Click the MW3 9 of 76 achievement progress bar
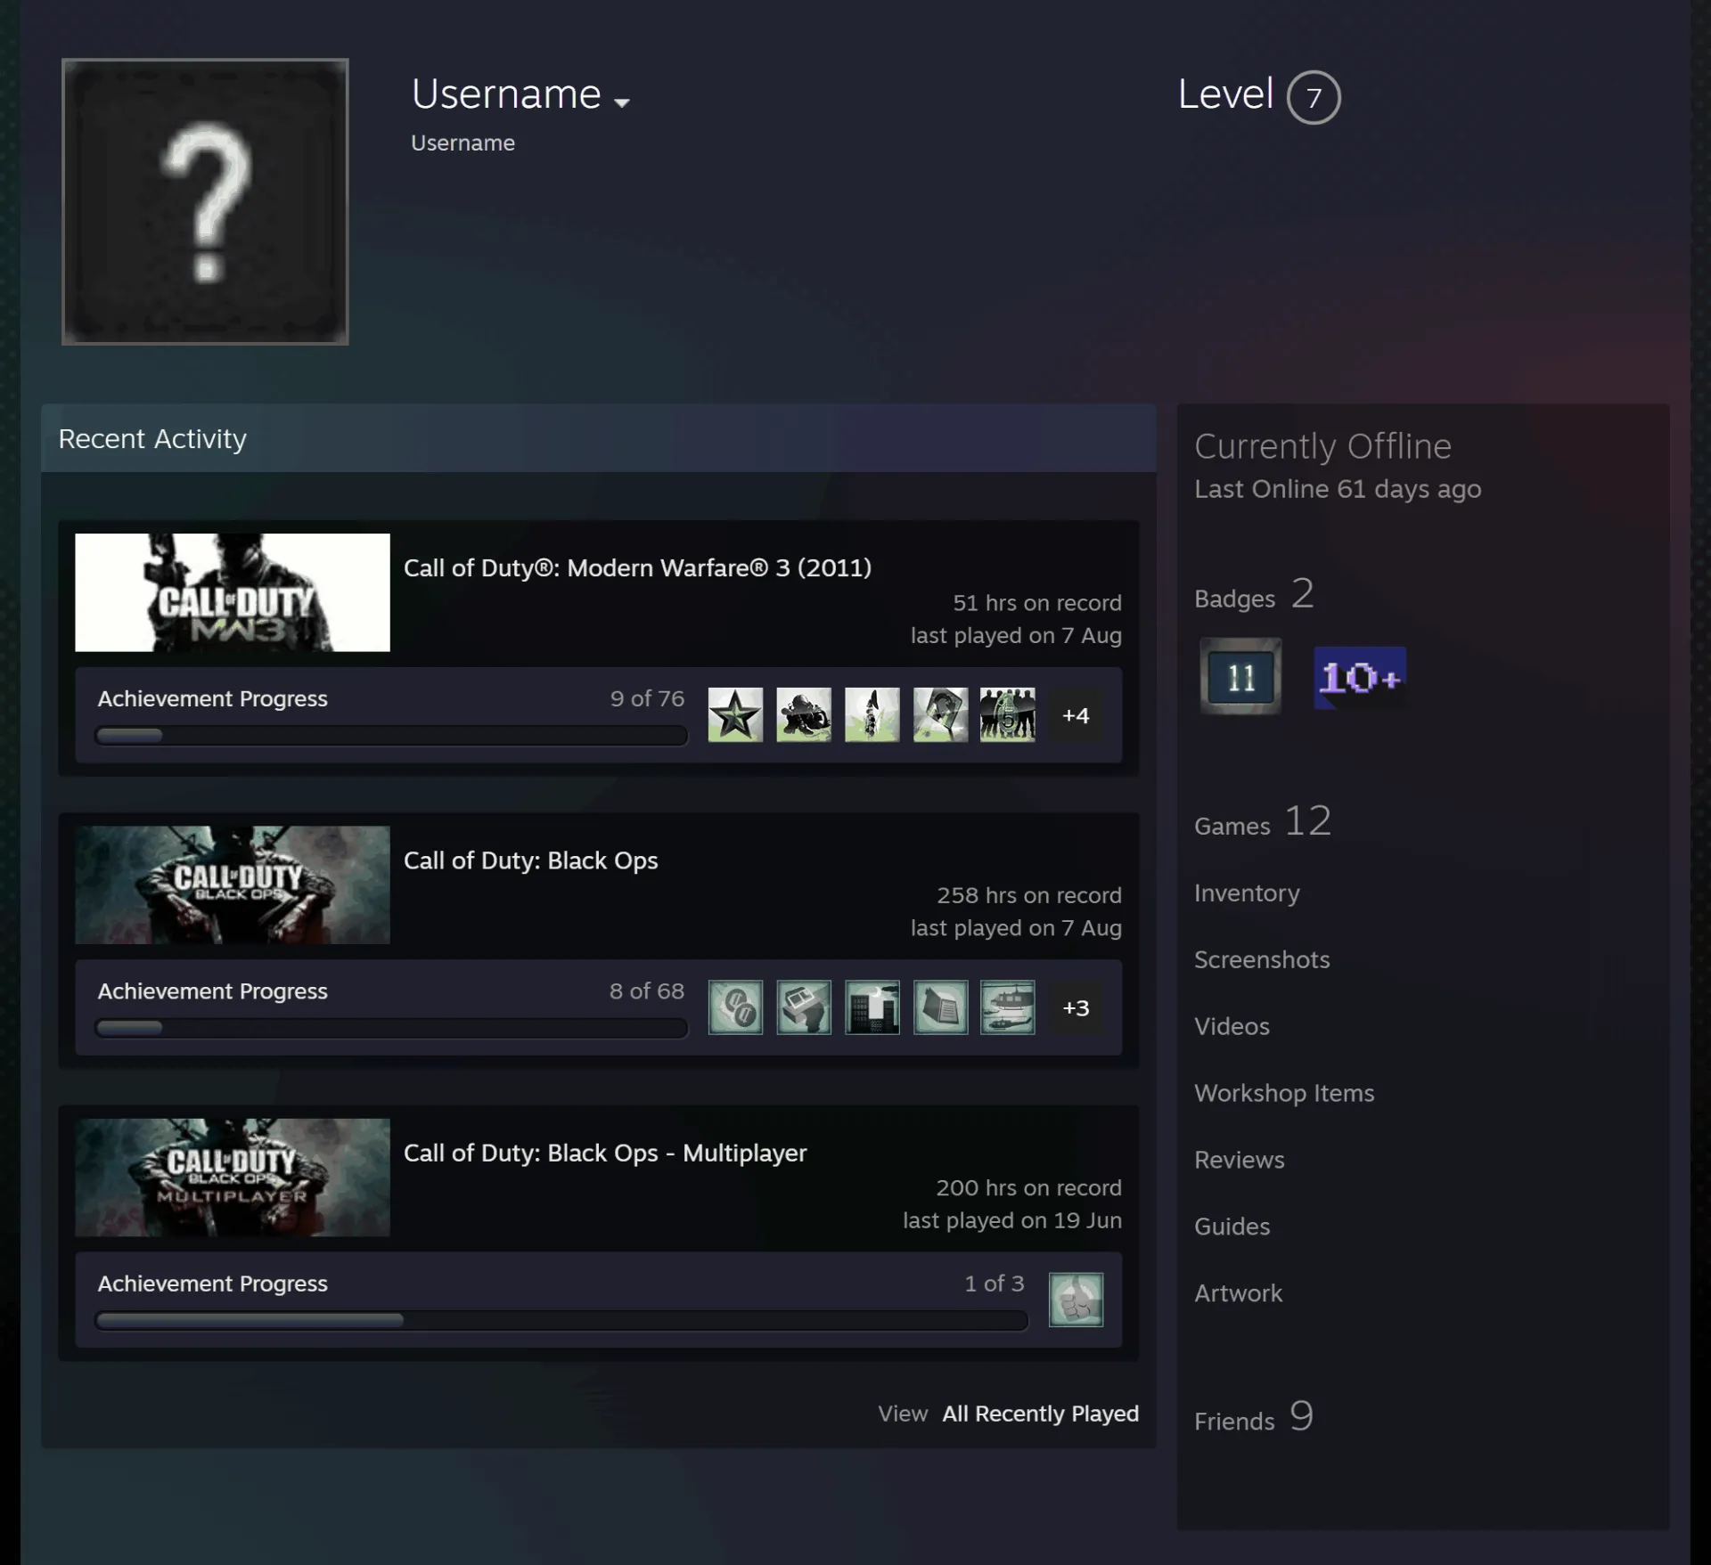 [x=391, y=736]
